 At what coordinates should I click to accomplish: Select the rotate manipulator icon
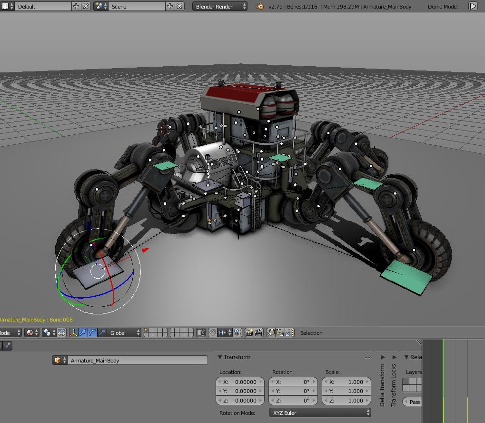[x=93, y=333]
